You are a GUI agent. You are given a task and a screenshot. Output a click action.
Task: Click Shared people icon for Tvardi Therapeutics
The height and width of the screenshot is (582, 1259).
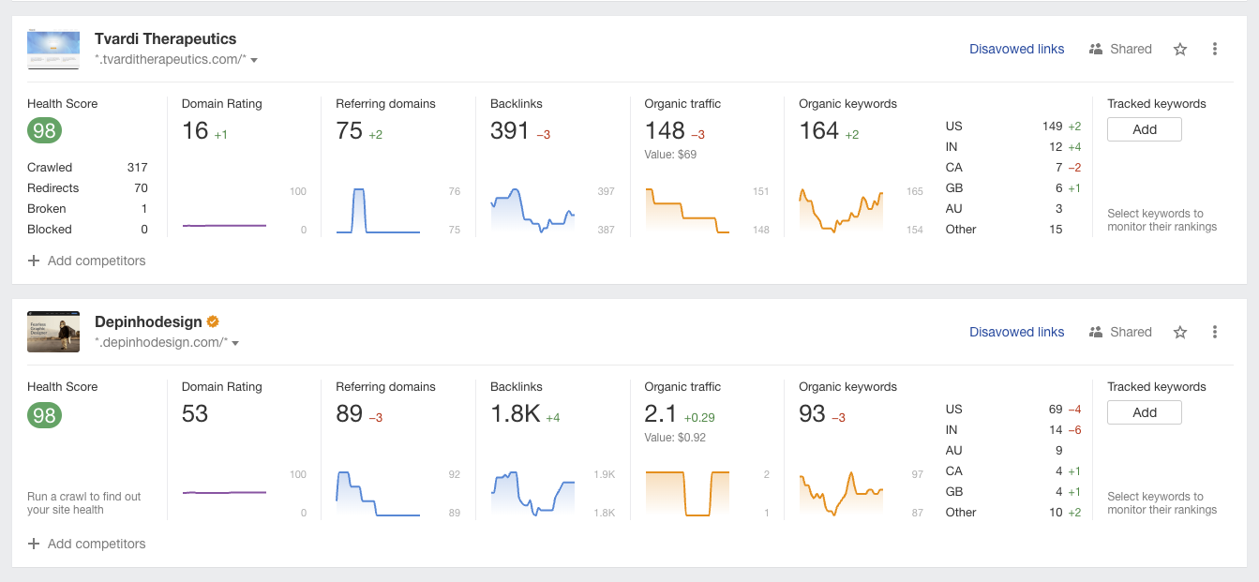pyautogui.click(x=1095, y=49)
